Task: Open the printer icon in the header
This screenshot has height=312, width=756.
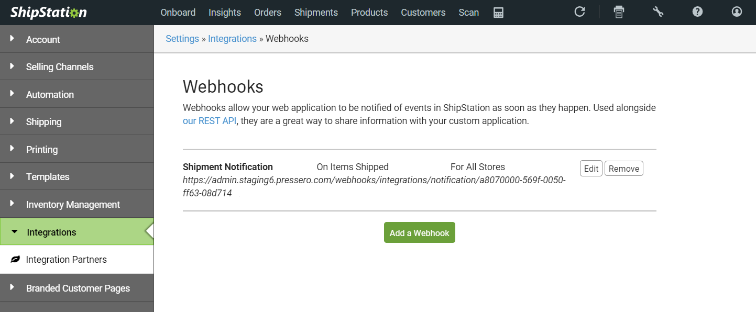Action: tap(619, 12)
